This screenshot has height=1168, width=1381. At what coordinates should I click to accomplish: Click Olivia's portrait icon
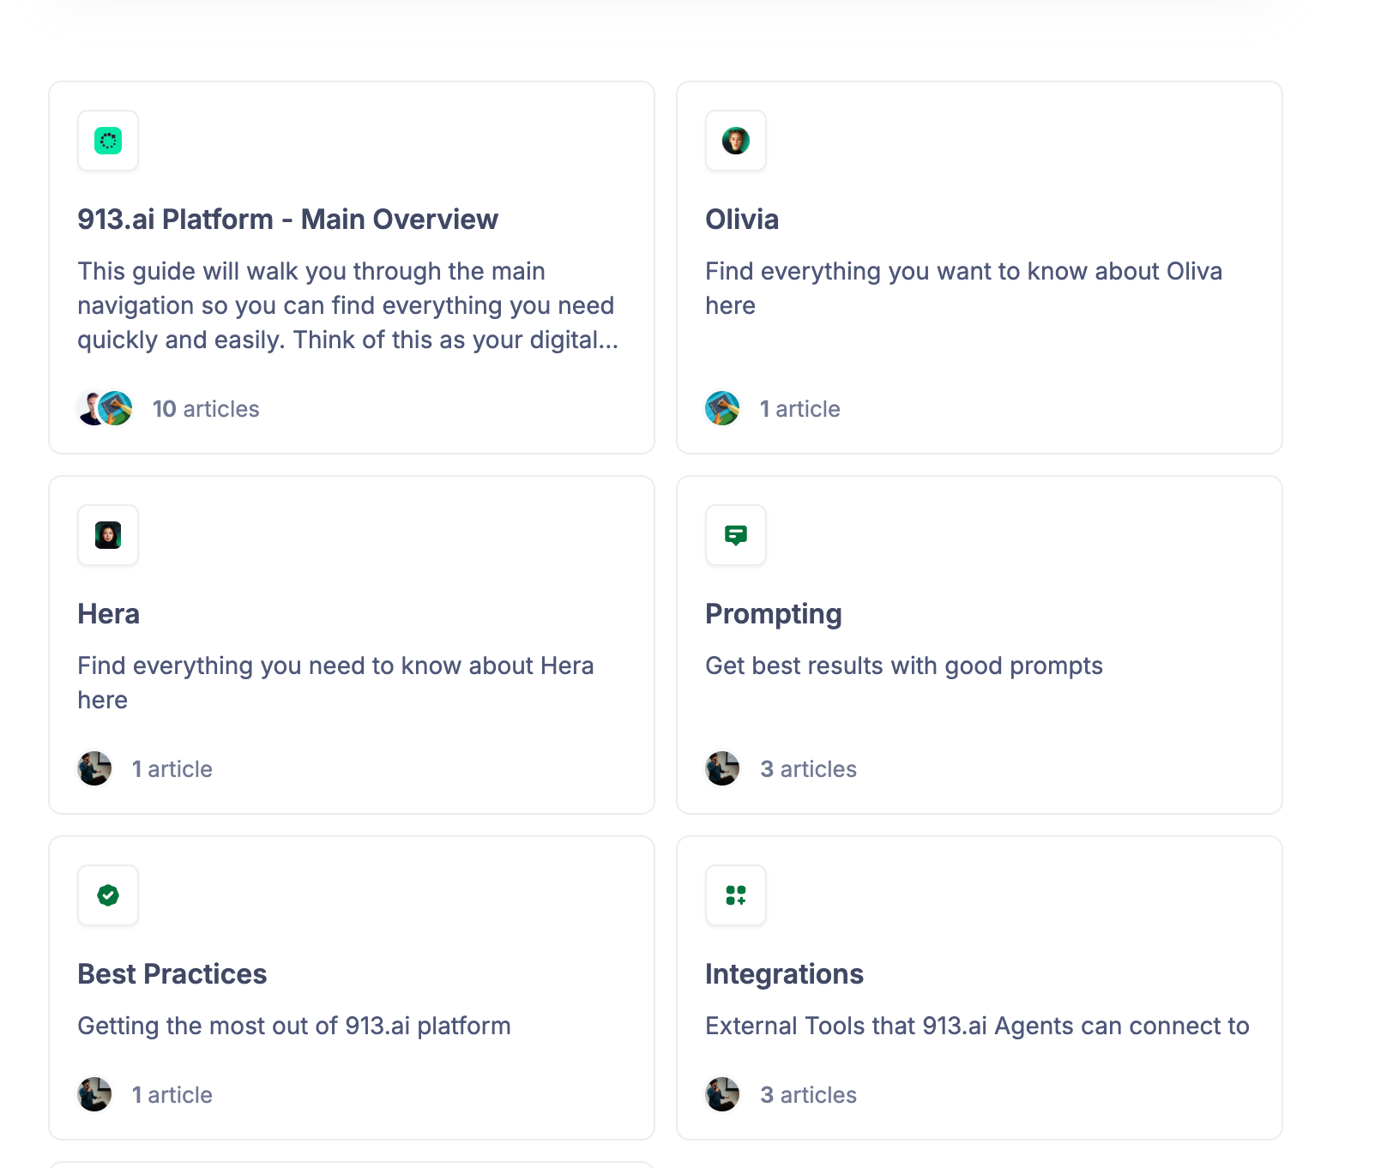[x=735, y=141]
